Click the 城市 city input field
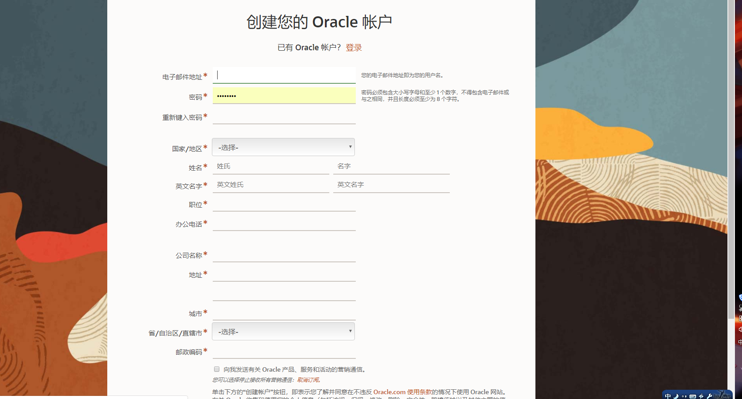The image size is (742, 399). 284,313
